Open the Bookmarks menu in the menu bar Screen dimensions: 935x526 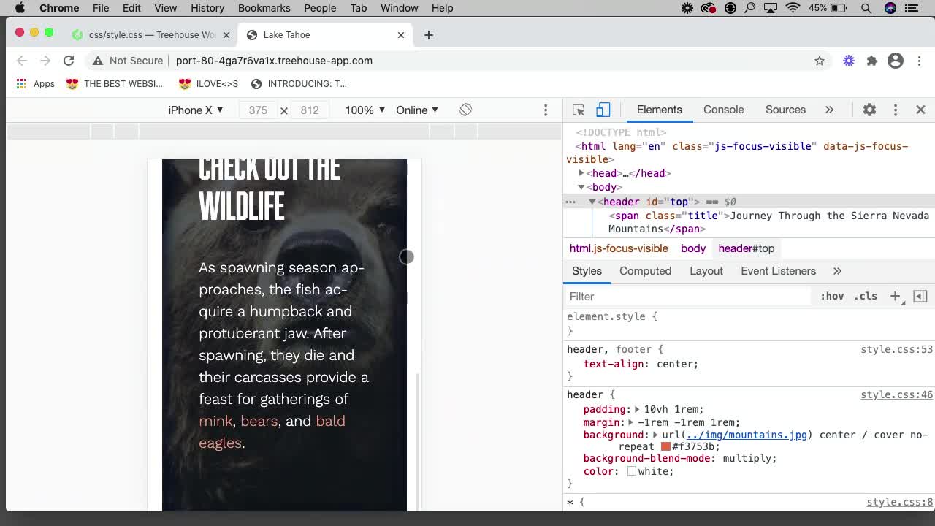click(x=264, y=8)
